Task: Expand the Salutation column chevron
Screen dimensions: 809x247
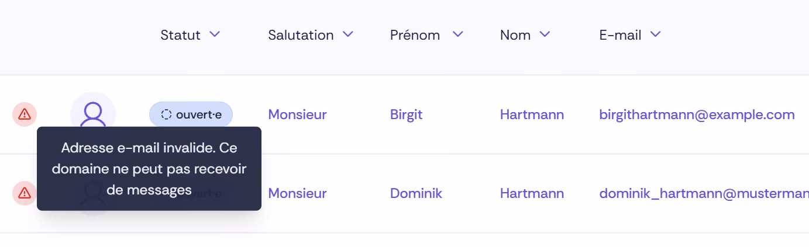Action: [x=348, y=35]
